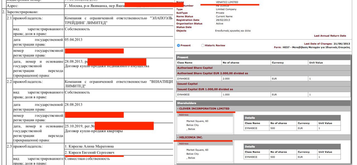Select the Present radio button
The image size is (357, 165).
178,45
